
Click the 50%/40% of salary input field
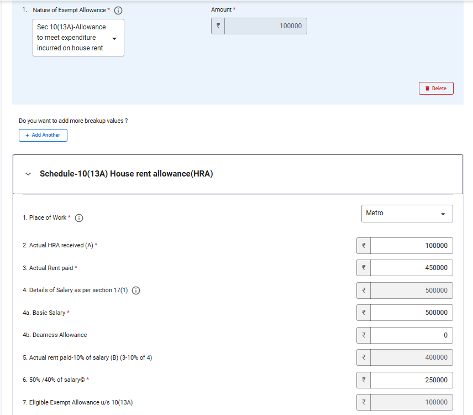click(411, 380)
